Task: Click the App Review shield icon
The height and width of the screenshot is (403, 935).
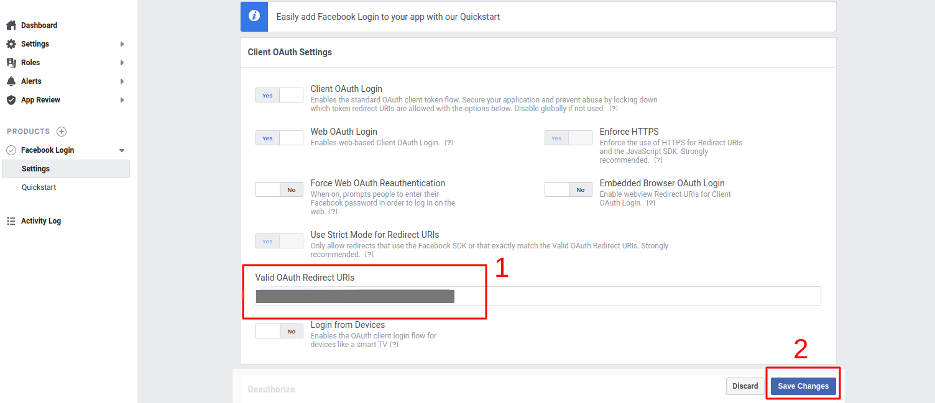Action: (11, 100)
